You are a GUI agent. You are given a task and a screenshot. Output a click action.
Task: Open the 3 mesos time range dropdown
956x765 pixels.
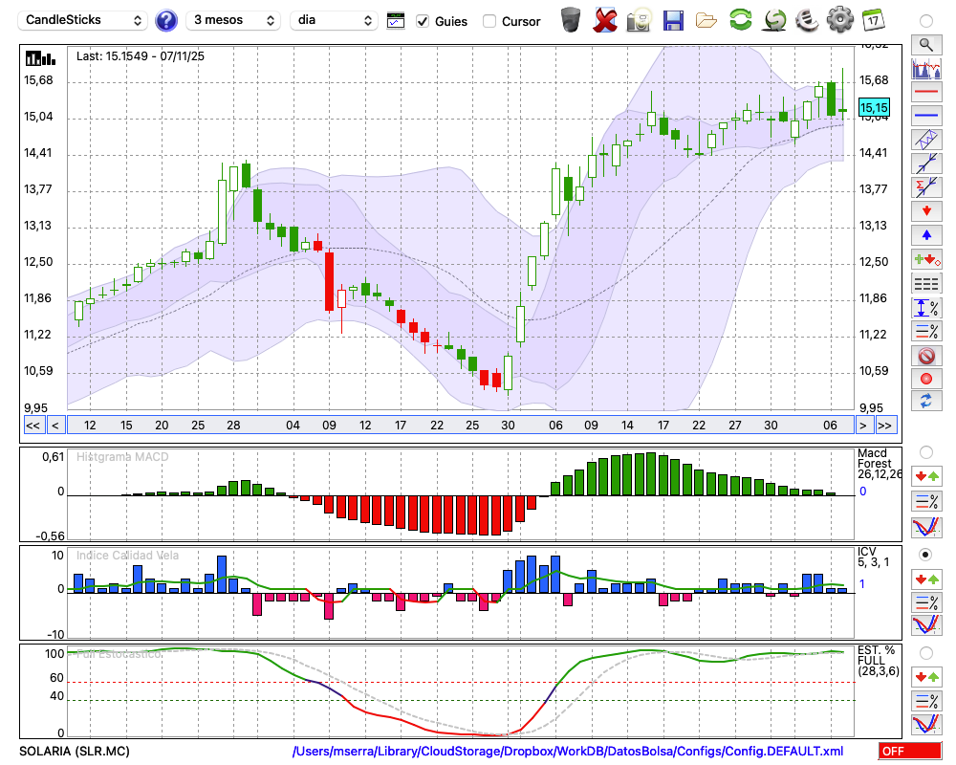click(233, 20)
